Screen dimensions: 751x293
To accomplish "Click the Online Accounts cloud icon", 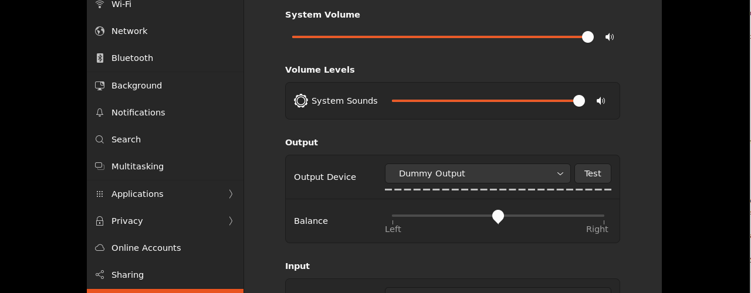I will (100, 248).
